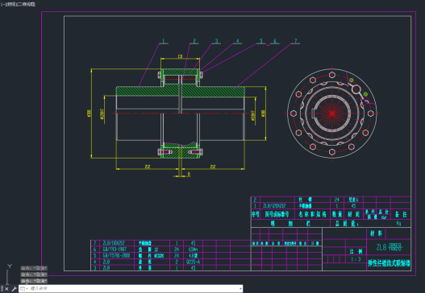Click ZL8/120X212 in parts list row 1

tap(274, 206)
